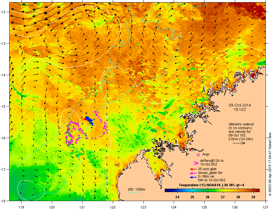This screenshot has width=272, height=210.
Task: Click the latitude label -12
Action: pos(3,12)
